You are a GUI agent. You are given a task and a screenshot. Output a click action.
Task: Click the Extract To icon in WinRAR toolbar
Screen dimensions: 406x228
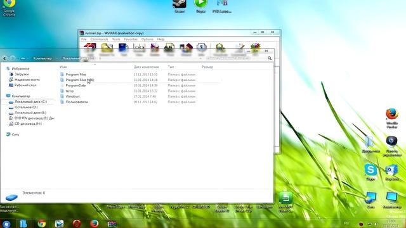[107, 48]
